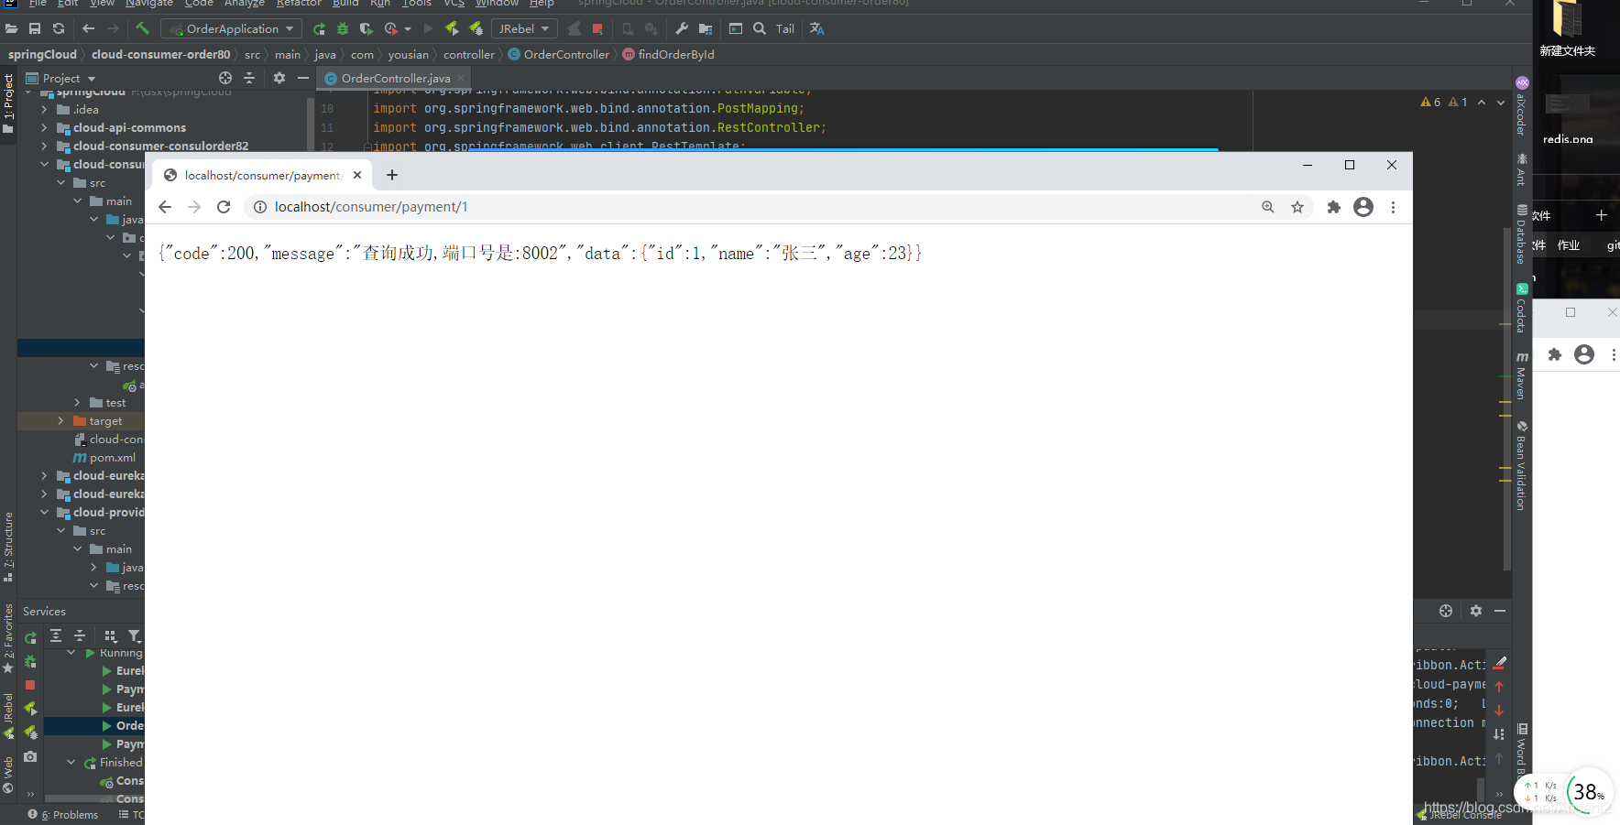Click the Synchronize reload icon in toolbar
Screen dimensions: 1620x825
click(x=59, y=28)
